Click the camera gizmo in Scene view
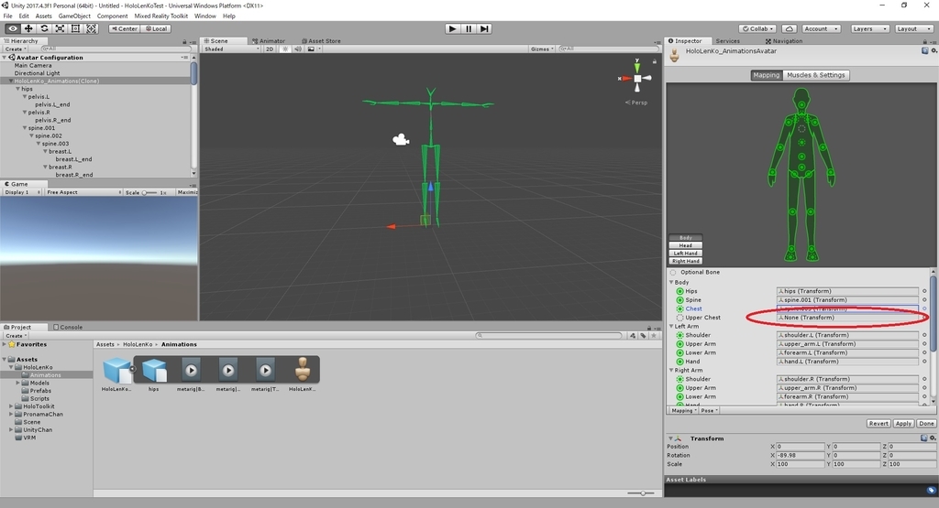Viewport: 939px width, 508px height. 401,139
